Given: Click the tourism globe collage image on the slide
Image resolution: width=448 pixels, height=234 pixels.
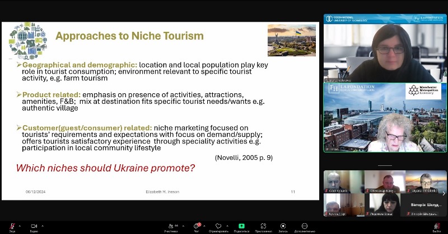Looking at the screenshot, I should [28, 40].
